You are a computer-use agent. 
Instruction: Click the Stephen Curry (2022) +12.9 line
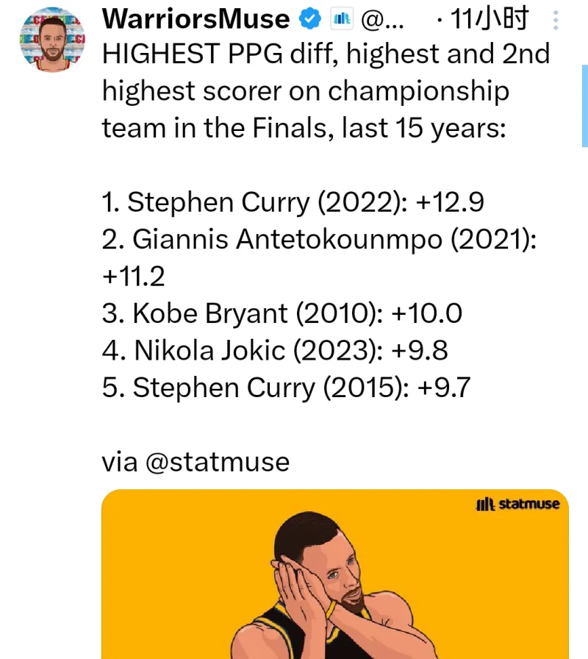point(293,202)
